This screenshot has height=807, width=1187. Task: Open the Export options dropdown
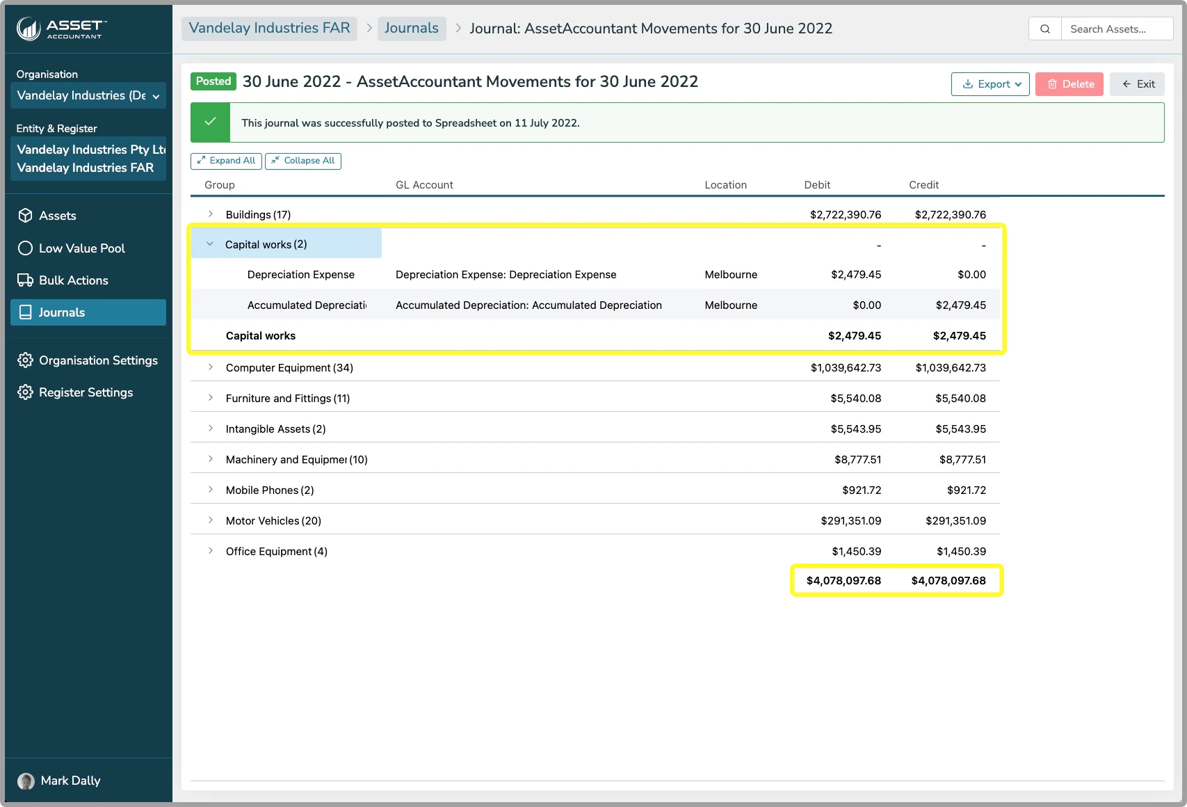coord(990,83)
